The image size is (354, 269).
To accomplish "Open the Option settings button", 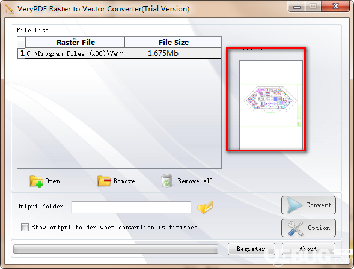I will [x=308, y=228].
